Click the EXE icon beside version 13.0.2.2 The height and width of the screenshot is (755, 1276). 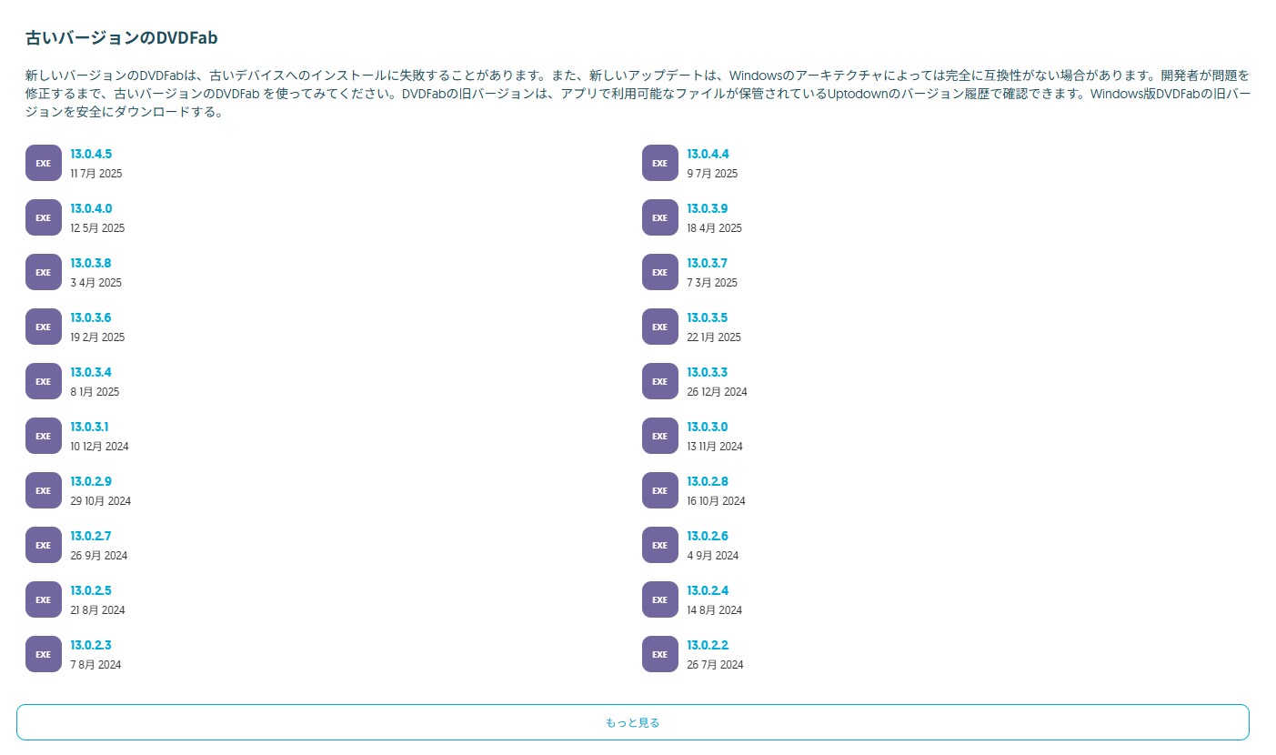[x=660, y=654]
